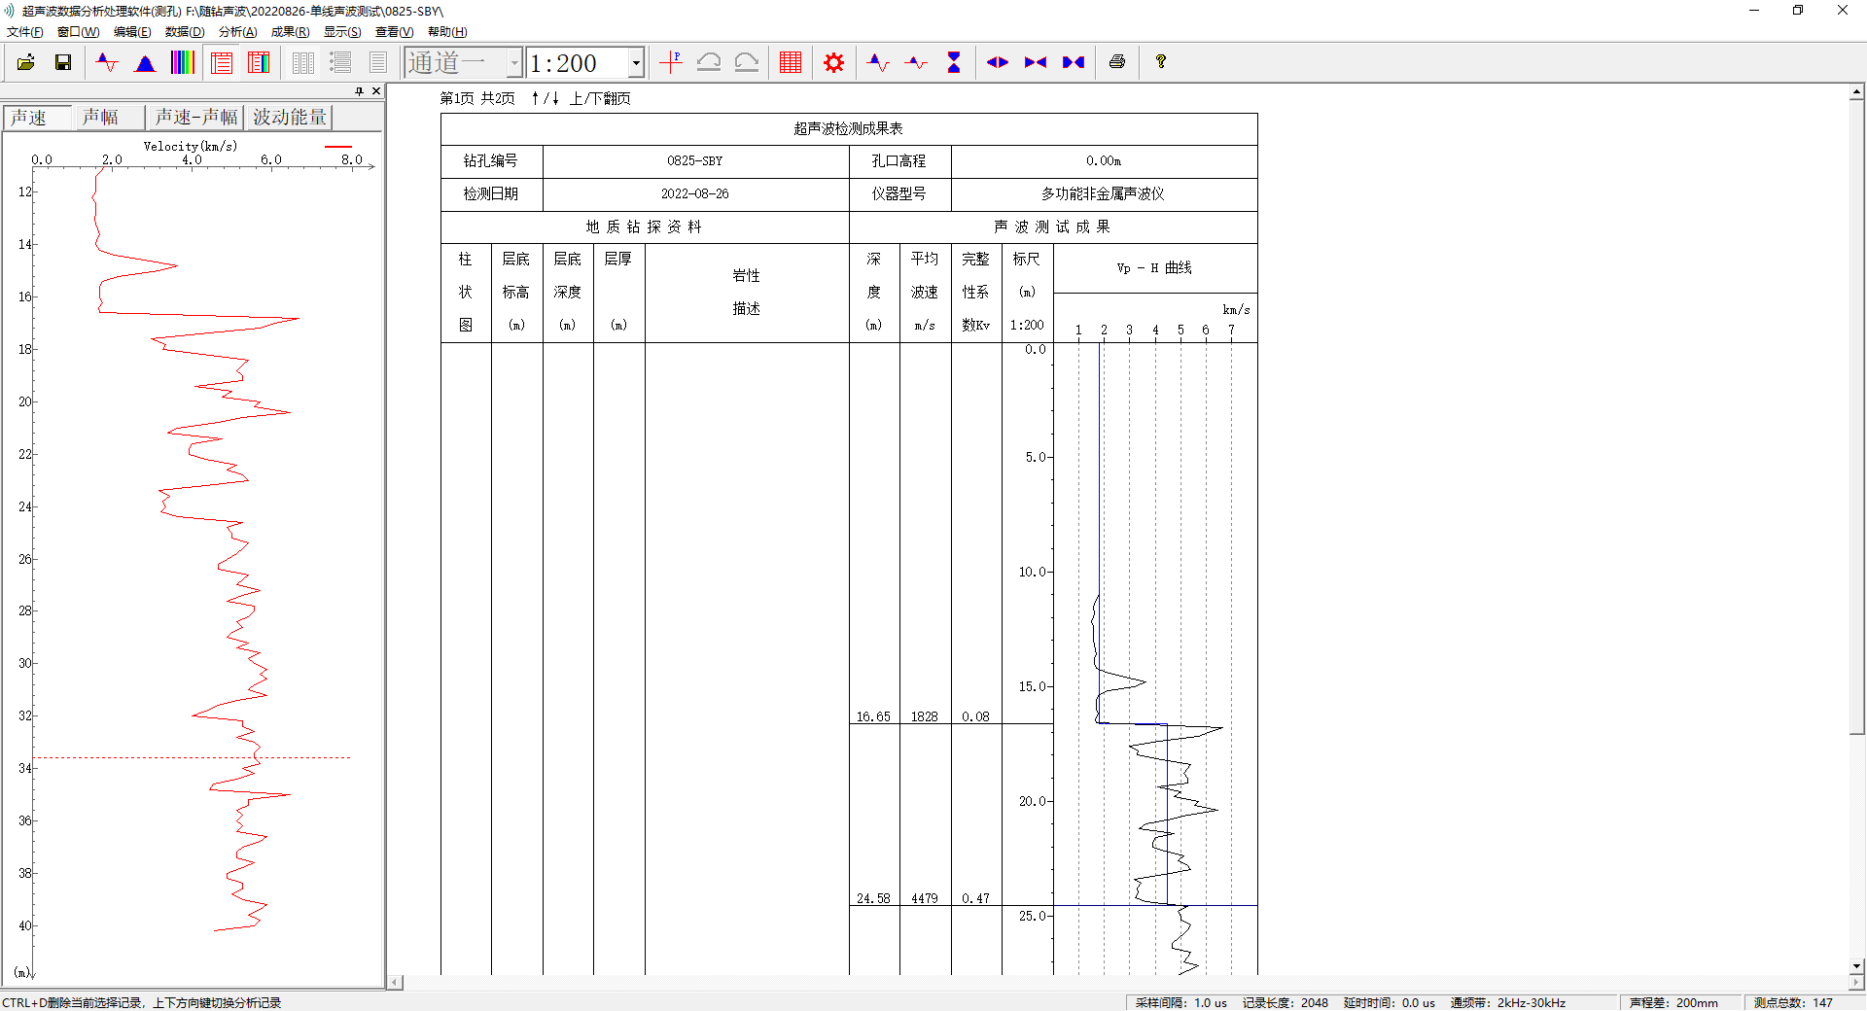Click the red gear settings icon

833,63
